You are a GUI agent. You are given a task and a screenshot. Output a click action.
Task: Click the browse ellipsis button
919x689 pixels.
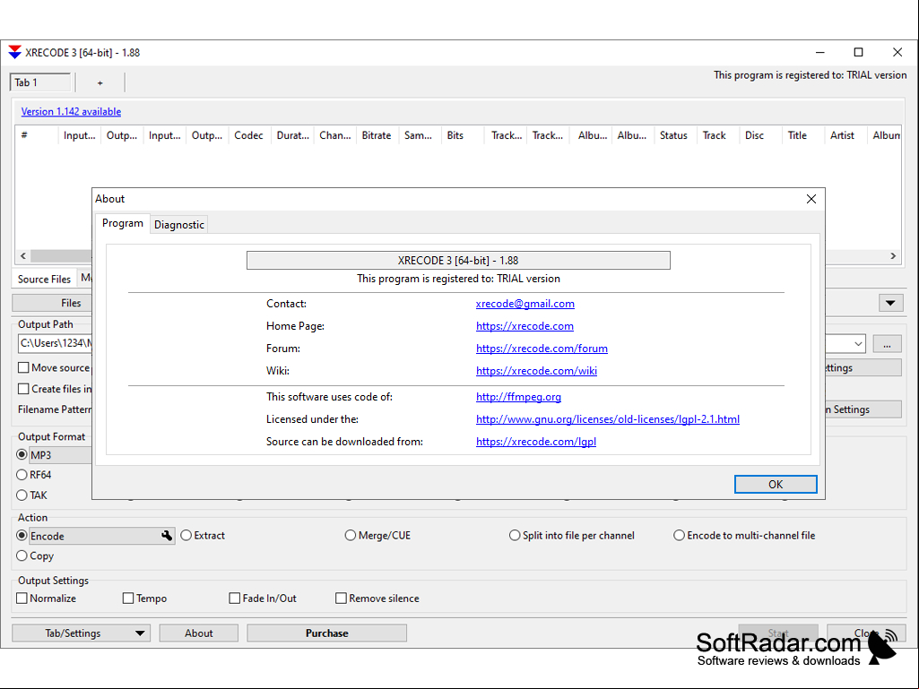[887, 344]
